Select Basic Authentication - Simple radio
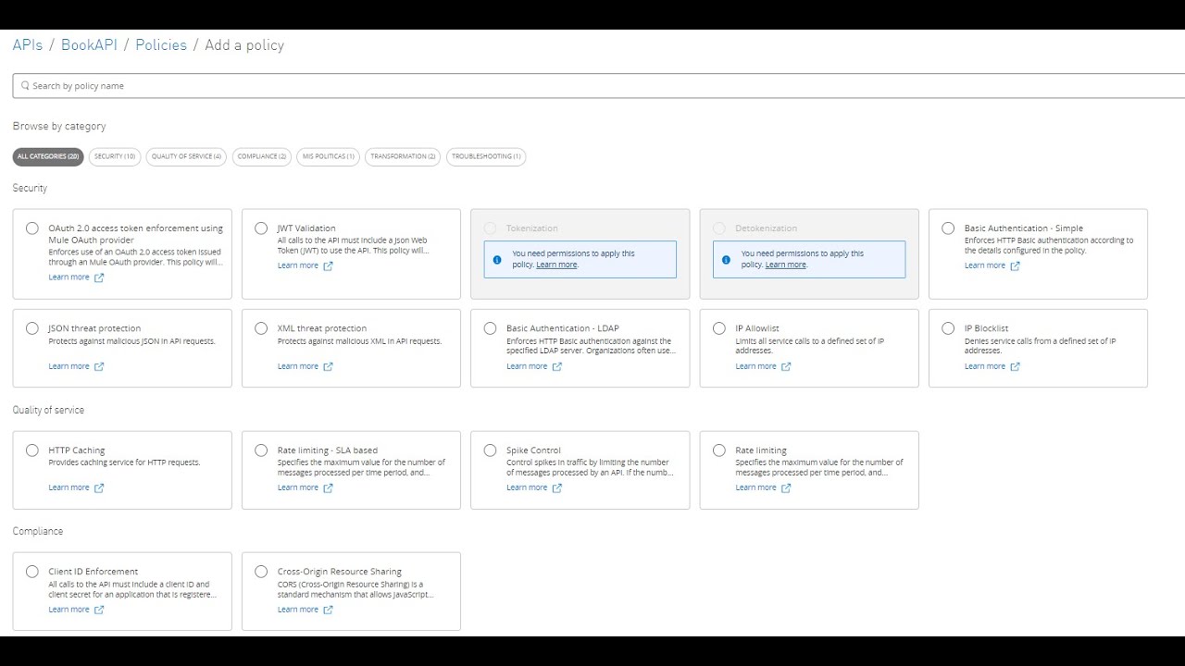This screenshot has width=1185, height=666. point(948,228)
